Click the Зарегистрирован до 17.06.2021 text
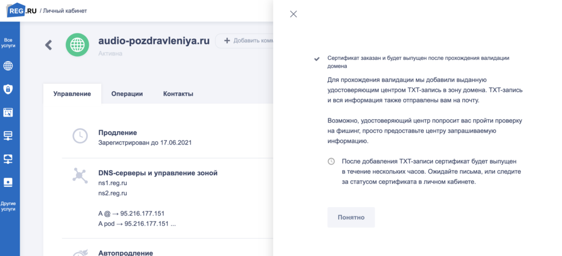The image size is (562, 256). 145,143
